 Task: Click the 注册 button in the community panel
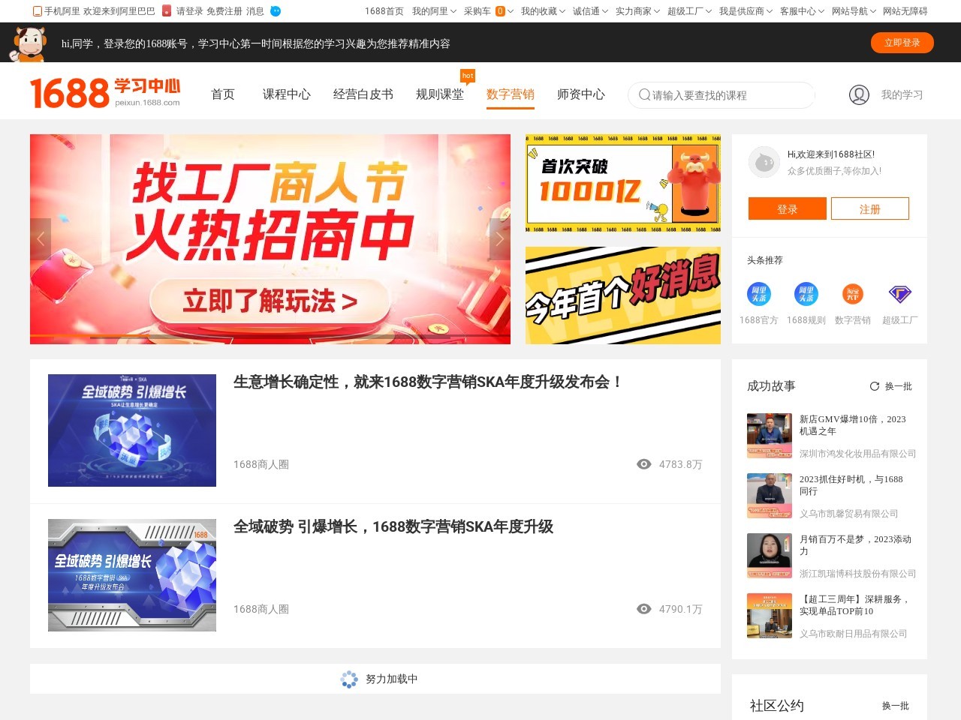pyautogui.click(x=870, y=208)
